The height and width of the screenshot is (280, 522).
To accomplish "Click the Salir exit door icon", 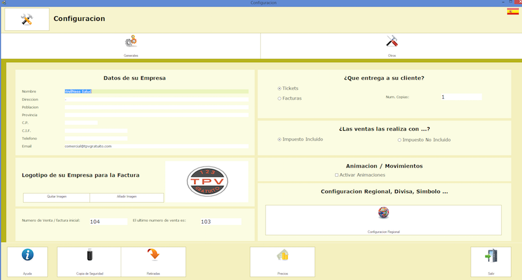I will click(491, 256).
